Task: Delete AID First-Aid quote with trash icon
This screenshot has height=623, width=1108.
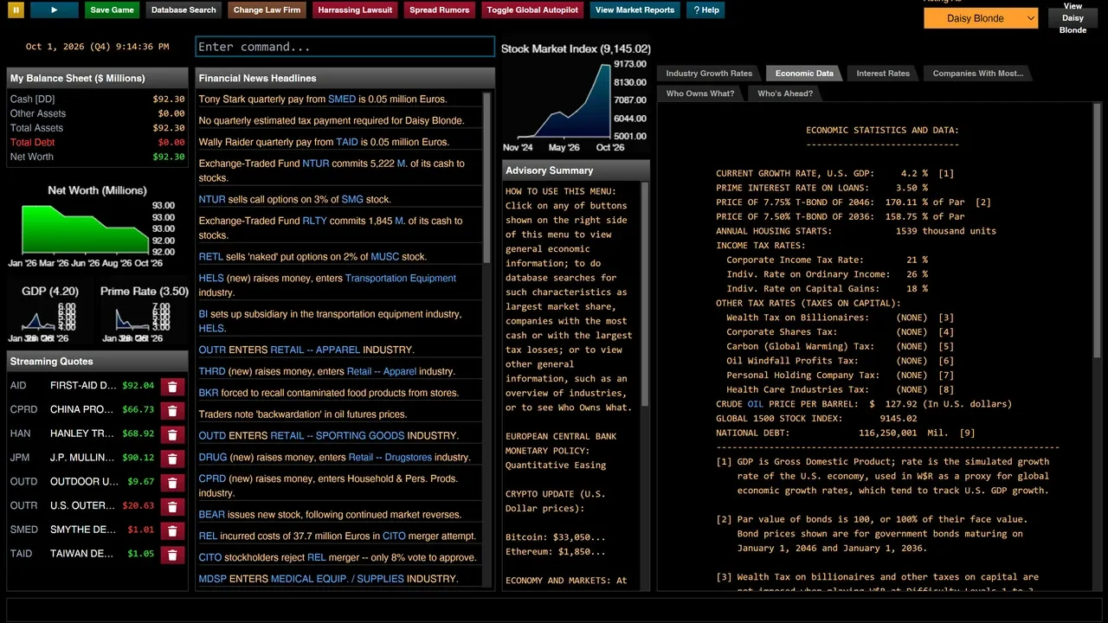Action: point(172,387)
